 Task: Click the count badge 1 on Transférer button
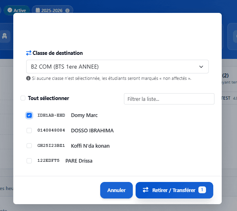pos(202,190)
